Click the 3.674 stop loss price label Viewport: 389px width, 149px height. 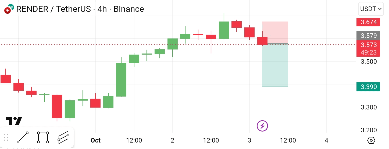[368, 22]
